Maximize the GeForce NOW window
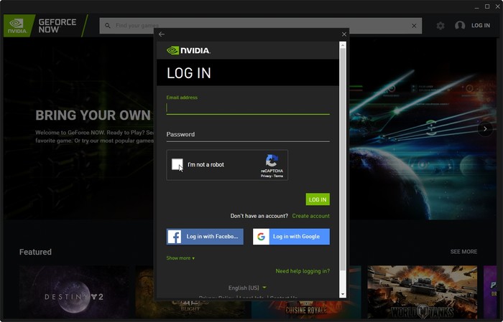The image size is (503, 322). pos(487,6)
